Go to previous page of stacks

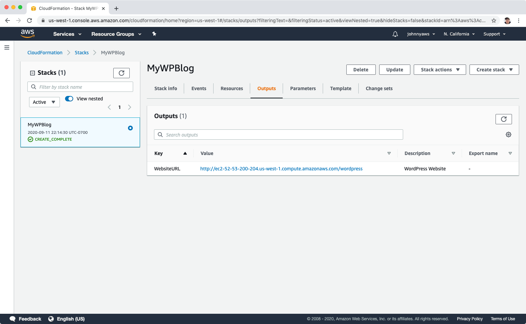110,107
